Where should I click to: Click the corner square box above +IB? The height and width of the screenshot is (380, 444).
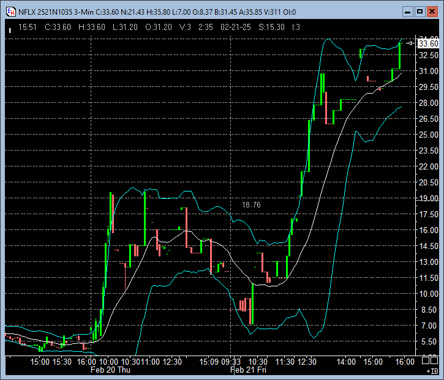(435, 360)
